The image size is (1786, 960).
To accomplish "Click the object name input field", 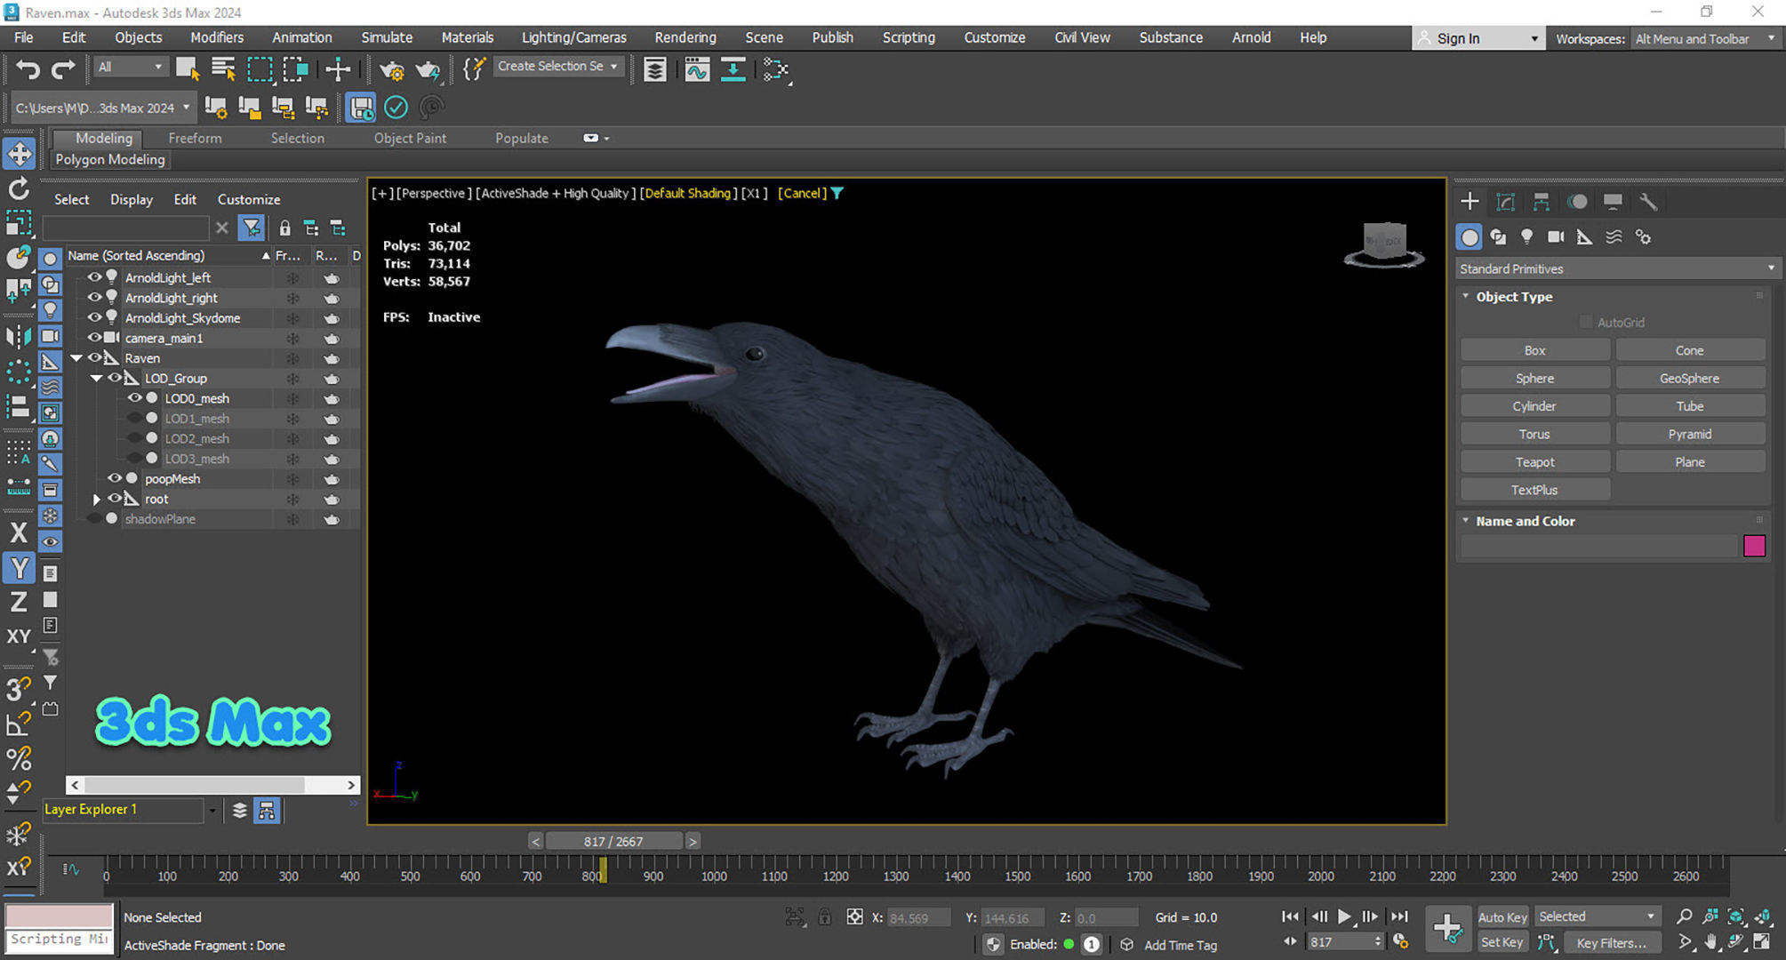I will [x=1598, y=546].
